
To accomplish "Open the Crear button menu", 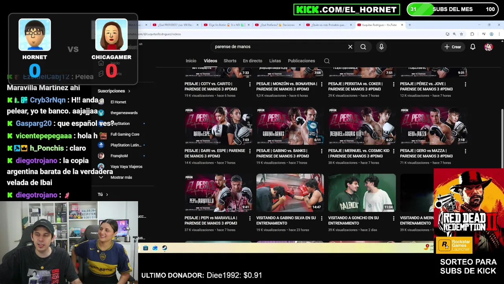I will (x=452, y=47).
